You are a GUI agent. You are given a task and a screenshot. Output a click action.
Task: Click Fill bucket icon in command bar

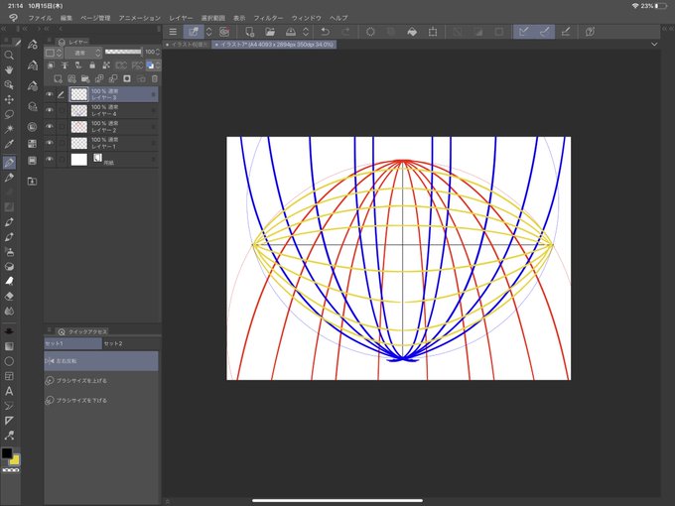point(412,32)
